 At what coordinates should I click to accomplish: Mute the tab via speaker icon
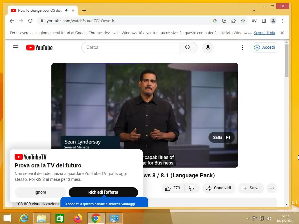(67, 10)
